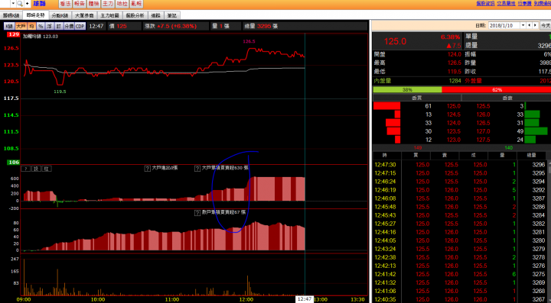Click the bid price 125.0 with 61 lots

(x=453, y=106)
